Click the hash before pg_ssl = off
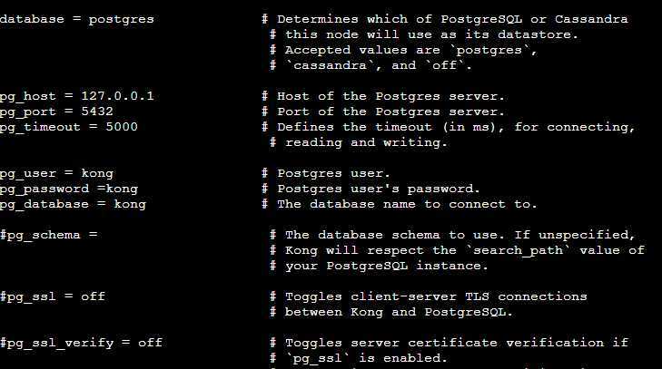 [x=3, y=296]
